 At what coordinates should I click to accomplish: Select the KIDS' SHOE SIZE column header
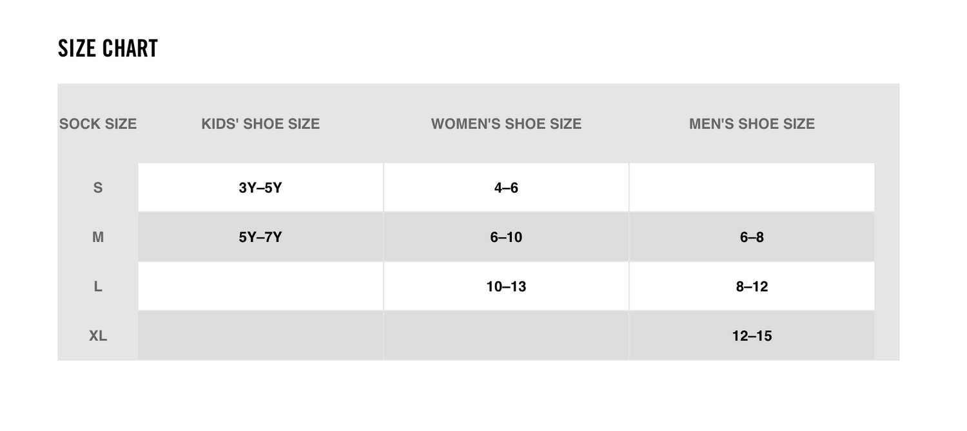[260, 124]
